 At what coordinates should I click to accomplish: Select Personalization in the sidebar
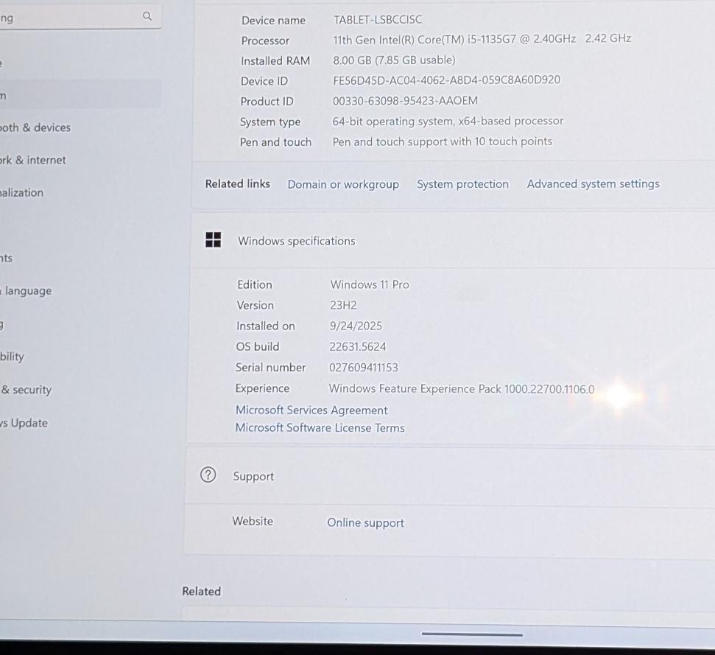coord(22,192)
